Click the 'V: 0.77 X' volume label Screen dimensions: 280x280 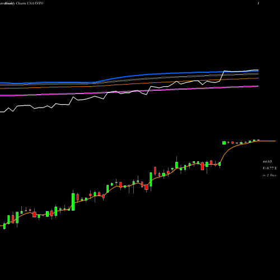(x=269, y=169)
